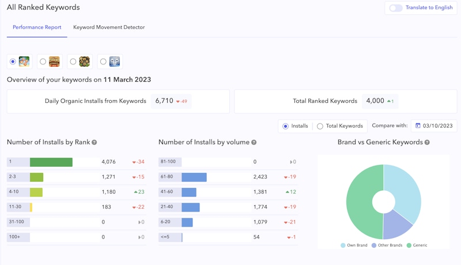461x265 pixels.
Task: Click the help icon beside Number of Installs by volume
Action: click(254, 142)
